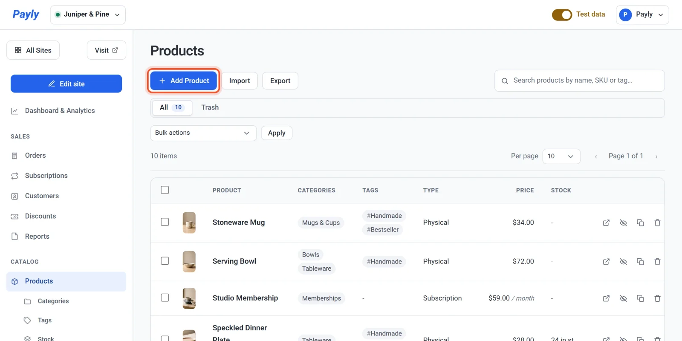682x341 pixels.
Task: Visit the site in new window
Action: [107, 50]
